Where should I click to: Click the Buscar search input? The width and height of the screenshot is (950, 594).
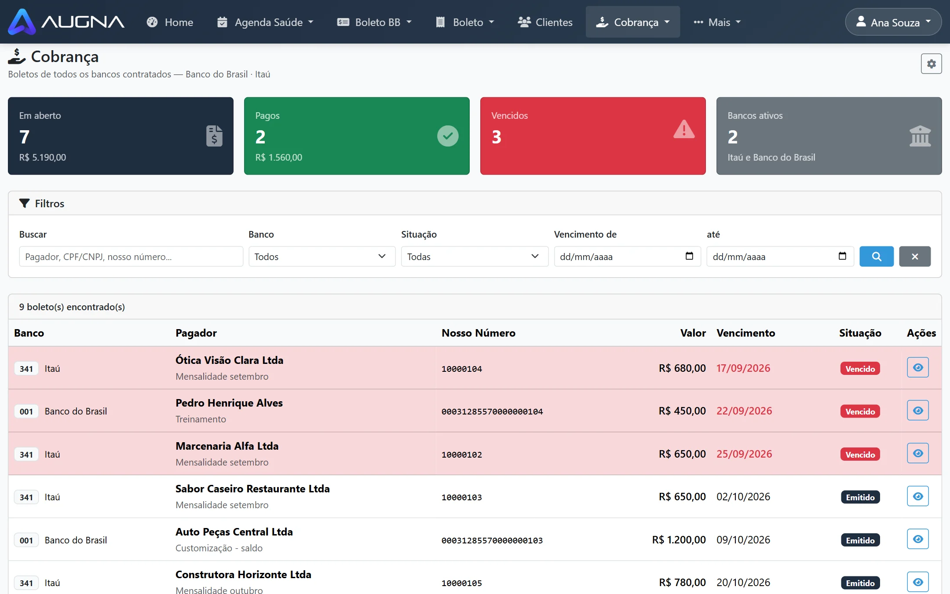131,257
